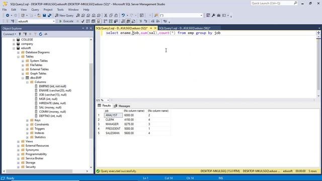Click the Database Engine Query icon

tap(78, 16)
